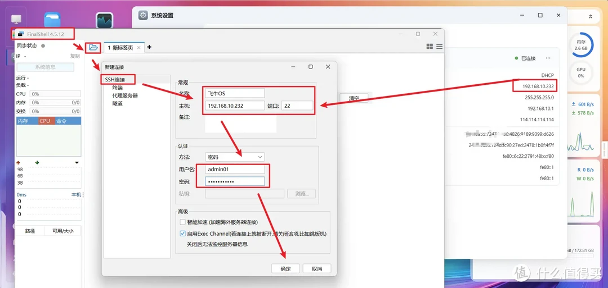
Task: Click 复制 to copy the IP
Action: pos(75,56)
